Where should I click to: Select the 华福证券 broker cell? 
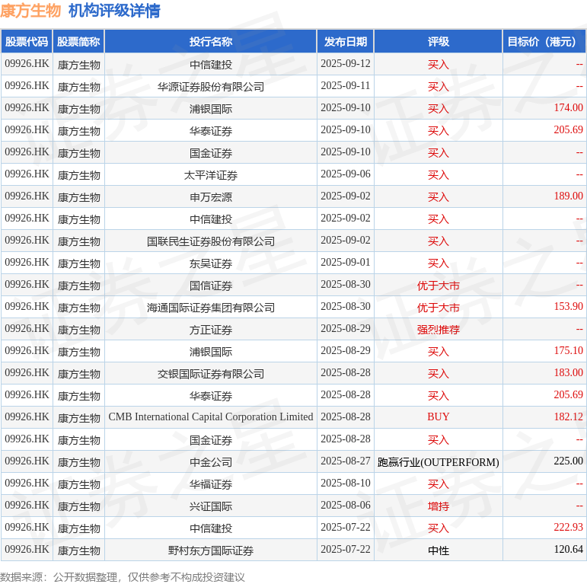pyautogui.click(x=211, y=484)
